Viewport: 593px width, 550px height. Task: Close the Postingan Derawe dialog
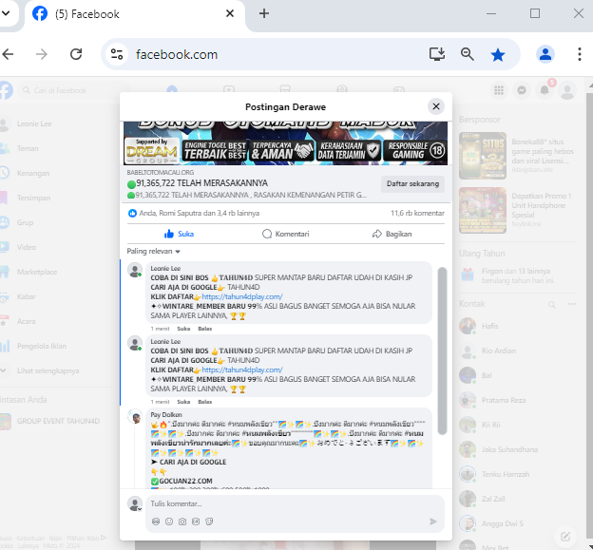tap(436, 106)
